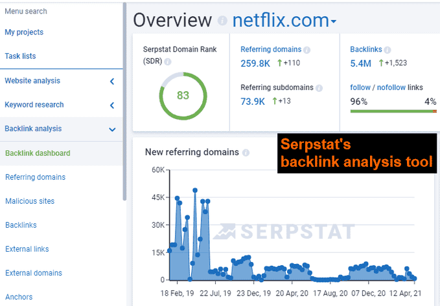Select Backlink dashboard sidebar item

pos(38,153)
